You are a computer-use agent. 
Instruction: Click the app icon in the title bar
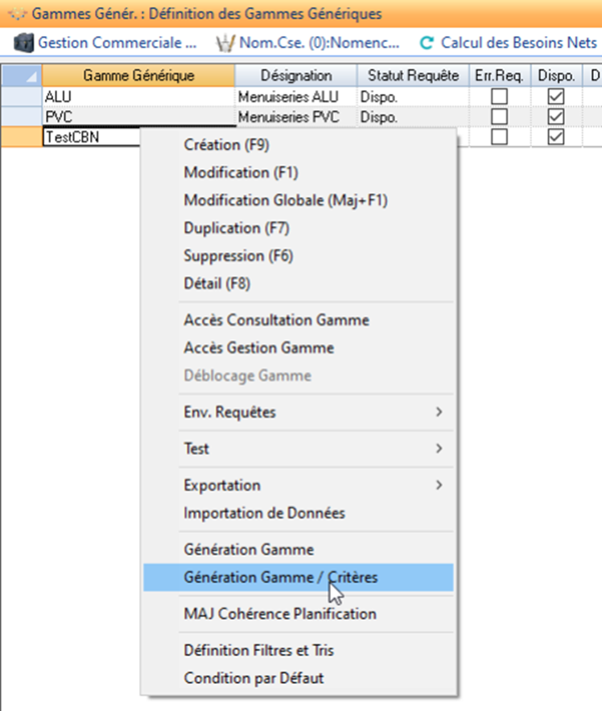(15, 14)
